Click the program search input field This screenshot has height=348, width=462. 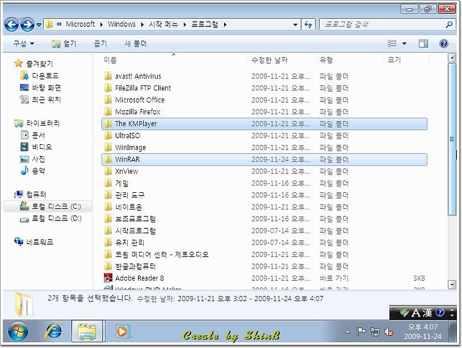coord(383,24)
